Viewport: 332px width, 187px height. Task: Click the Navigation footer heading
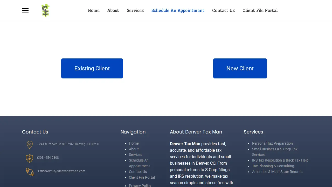point(133,132)
